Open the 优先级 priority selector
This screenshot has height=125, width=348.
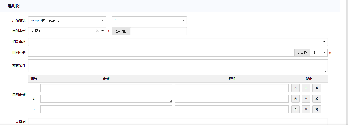318,53
